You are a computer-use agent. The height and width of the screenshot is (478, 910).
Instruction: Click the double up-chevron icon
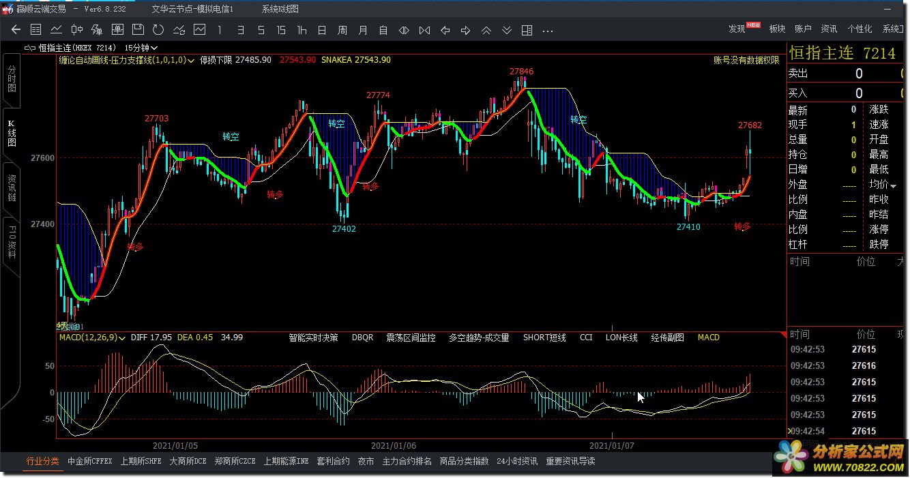click(x=486, y=30)
